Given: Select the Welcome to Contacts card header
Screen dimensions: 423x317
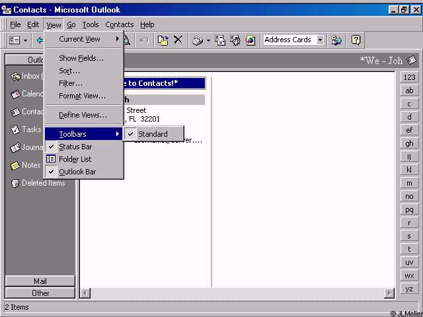Looking at the screenshot, I should (x=165, y=83).
